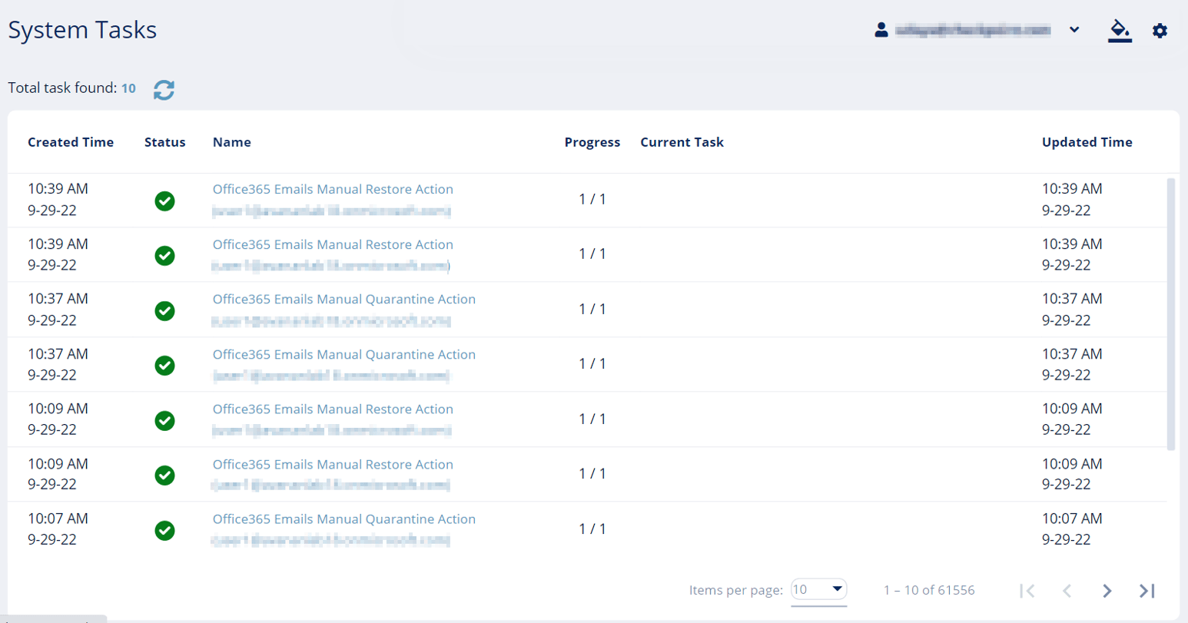Viewport: 1188px width, 623px height.
Task: Sort by Created Time column
Action: (71, 142)
